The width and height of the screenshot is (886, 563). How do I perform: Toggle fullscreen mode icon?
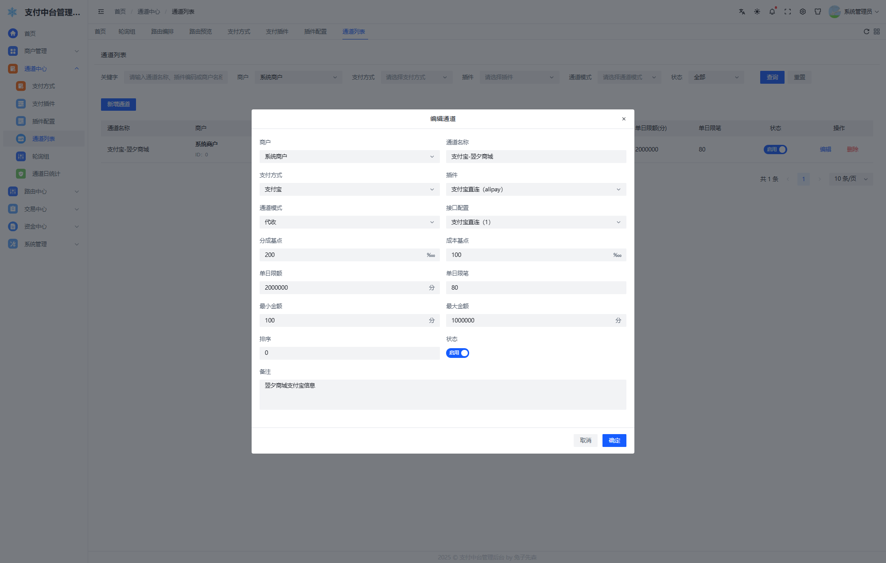click(x=788, y=12)
